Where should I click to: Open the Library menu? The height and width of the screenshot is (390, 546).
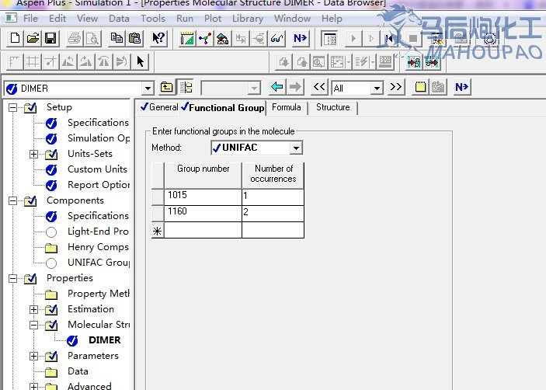[x=248, y=18]
